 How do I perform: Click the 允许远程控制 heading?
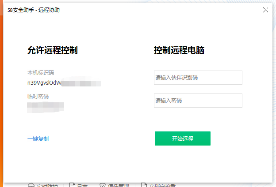[x=53, y=50]
